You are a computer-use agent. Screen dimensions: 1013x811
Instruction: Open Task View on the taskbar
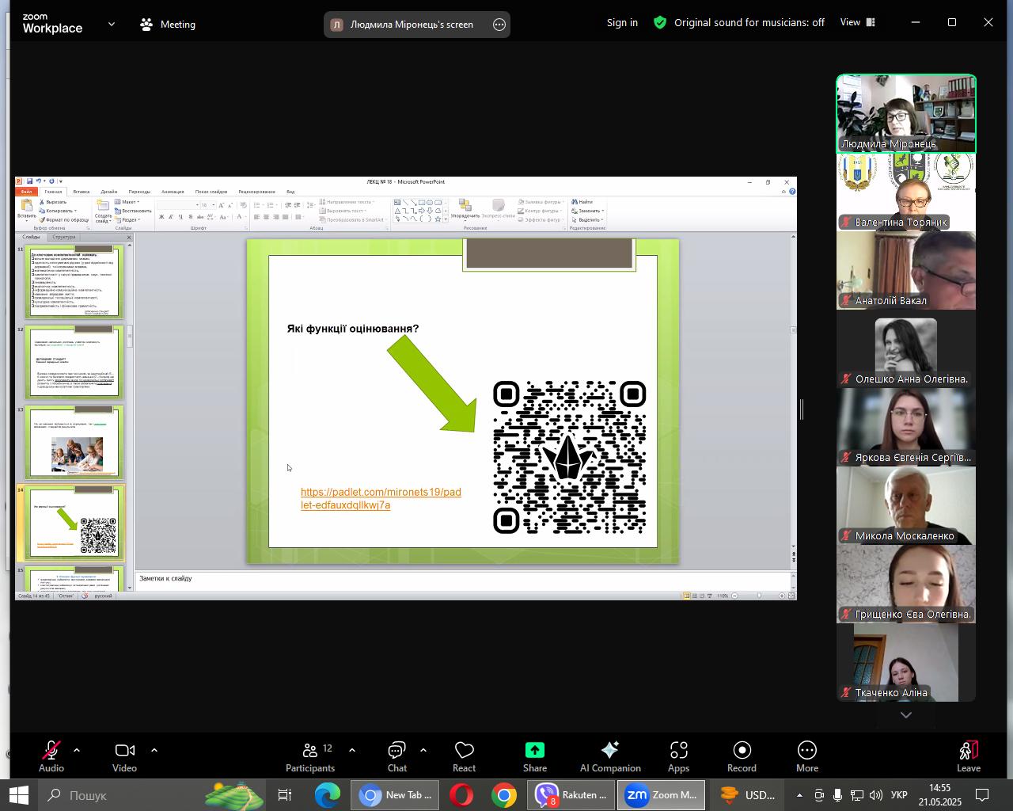[285, 795]
